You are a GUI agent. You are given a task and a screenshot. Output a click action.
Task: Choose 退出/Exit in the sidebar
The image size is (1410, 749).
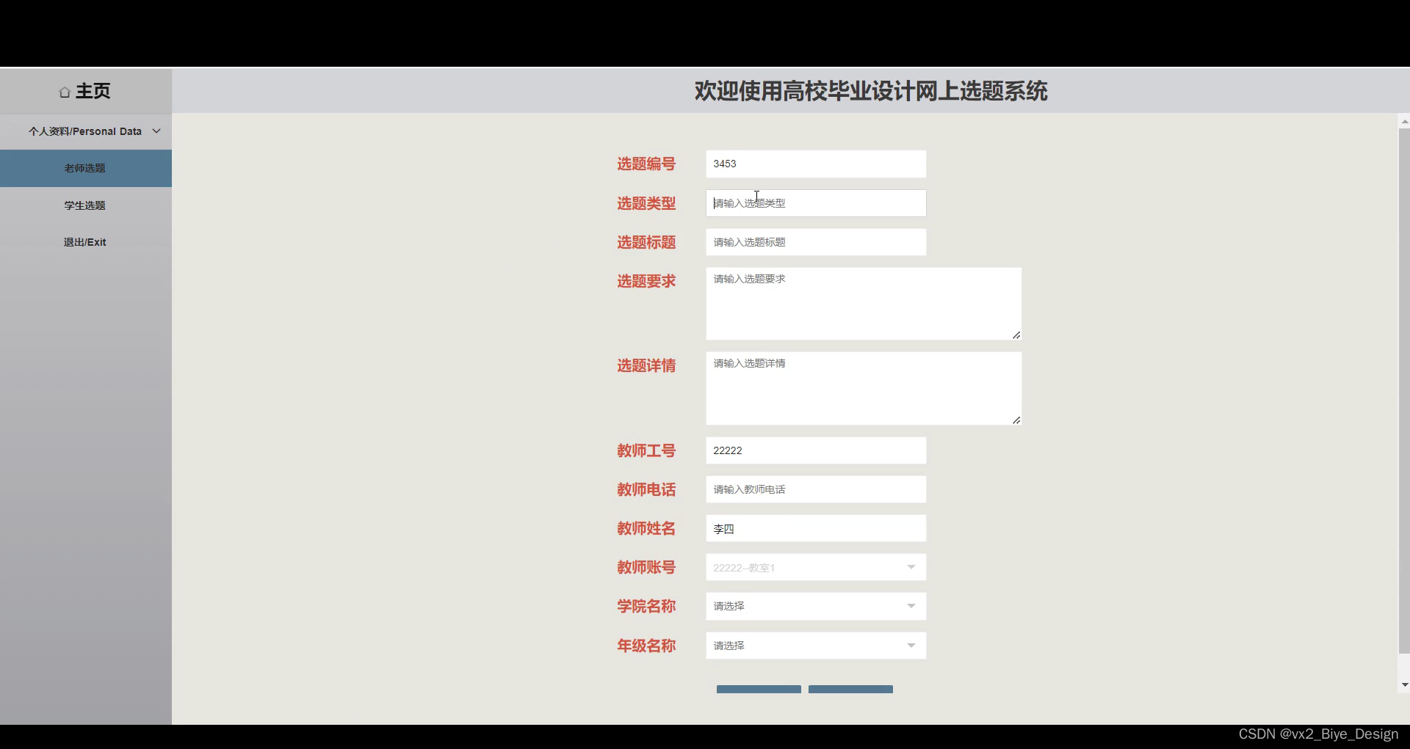pyautogui.click(x=86, y=242)
